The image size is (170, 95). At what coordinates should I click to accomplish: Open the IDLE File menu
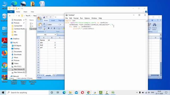67,18
